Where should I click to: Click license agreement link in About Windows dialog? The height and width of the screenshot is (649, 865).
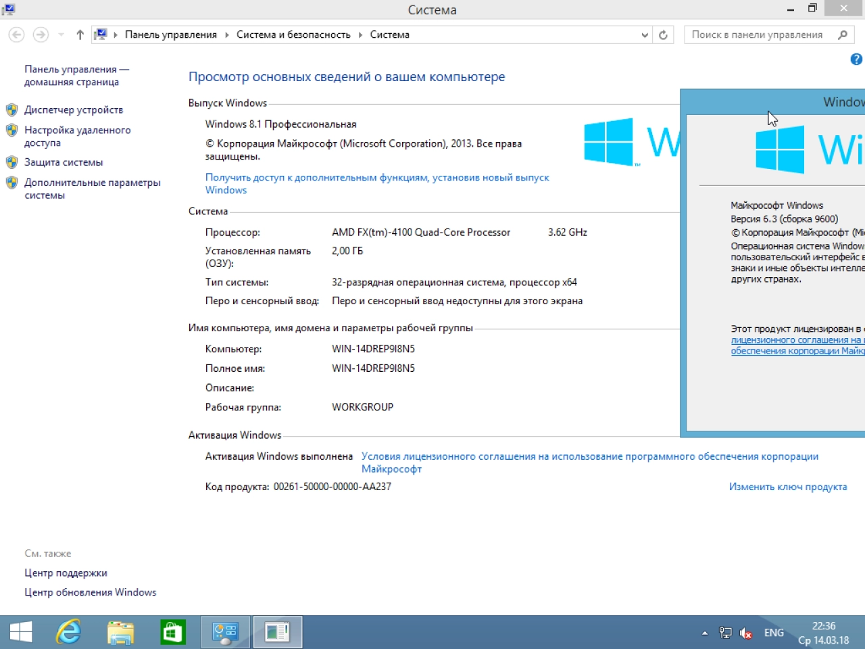(797, 345)
